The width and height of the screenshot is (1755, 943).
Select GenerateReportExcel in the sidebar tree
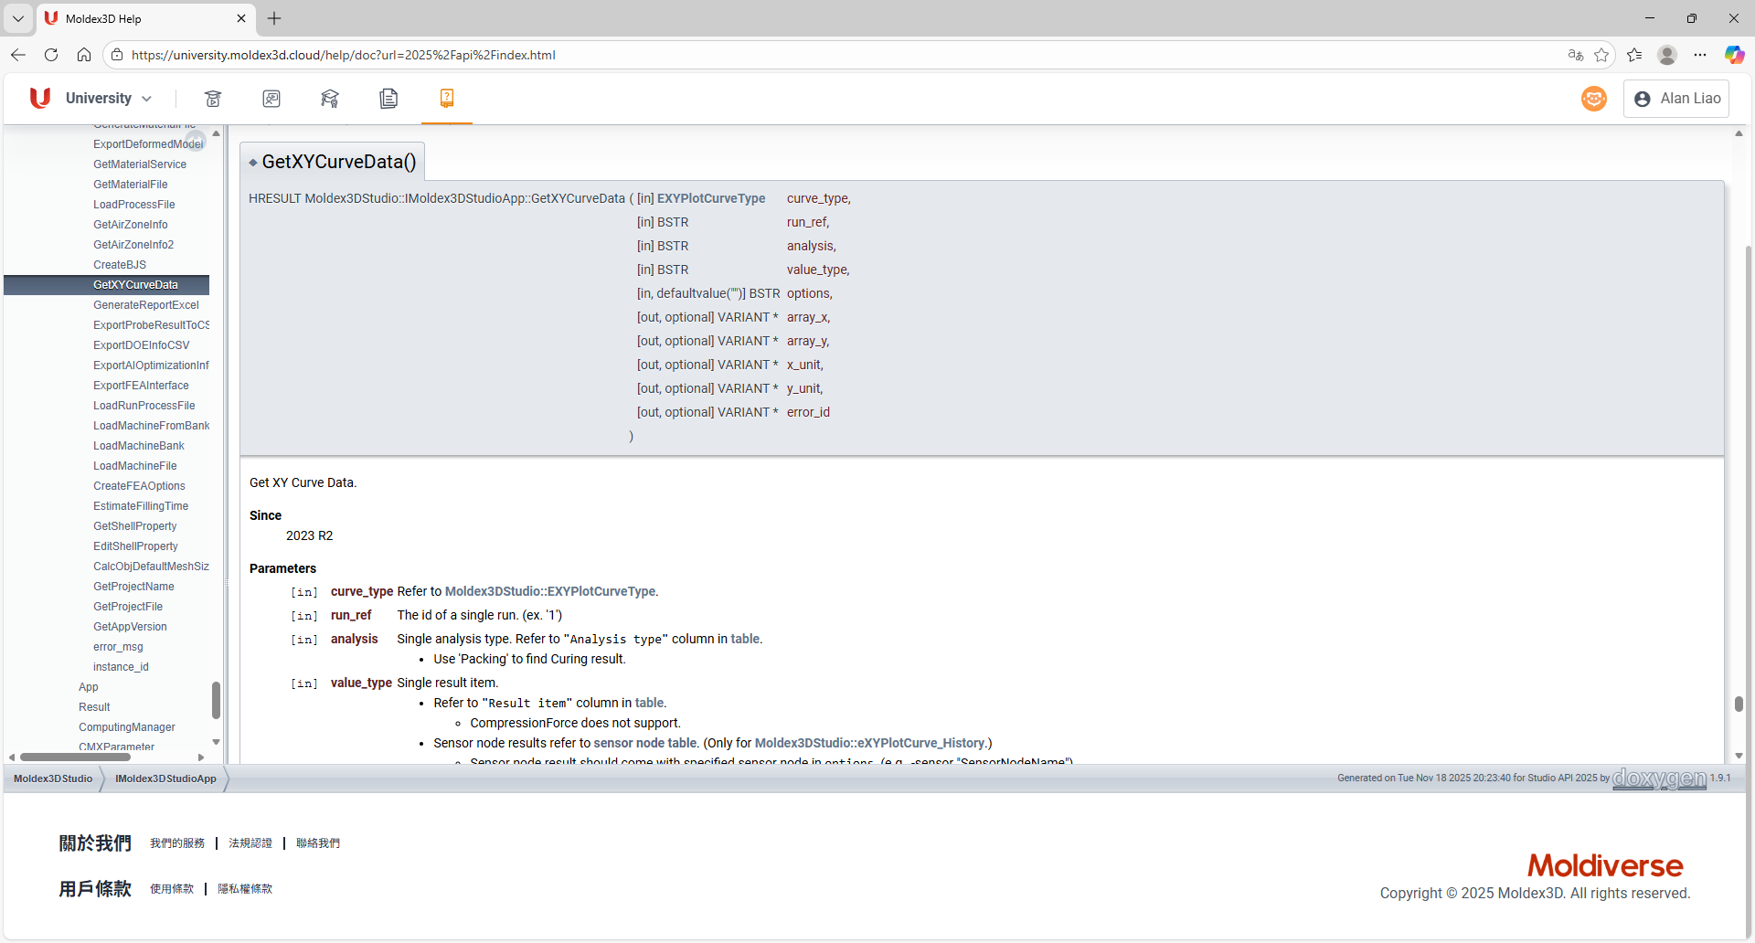pos(145,305)
